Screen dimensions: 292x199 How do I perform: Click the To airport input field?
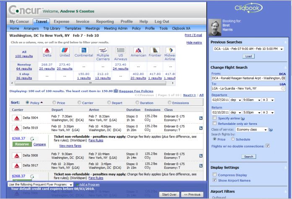(248, 88)
